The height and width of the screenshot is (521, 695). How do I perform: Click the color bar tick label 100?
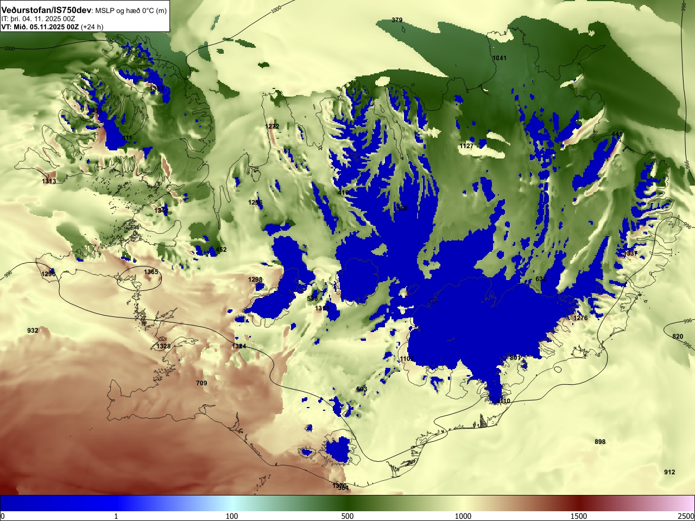(232, 516)
